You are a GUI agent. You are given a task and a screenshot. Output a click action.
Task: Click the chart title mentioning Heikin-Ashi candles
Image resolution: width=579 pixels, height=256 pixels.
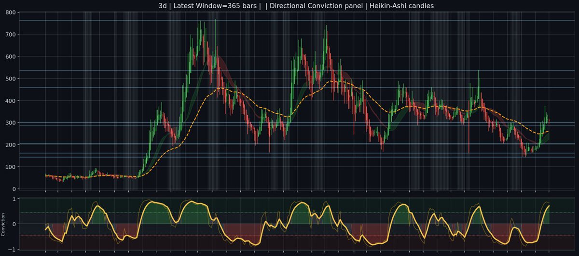click(297, 5)
